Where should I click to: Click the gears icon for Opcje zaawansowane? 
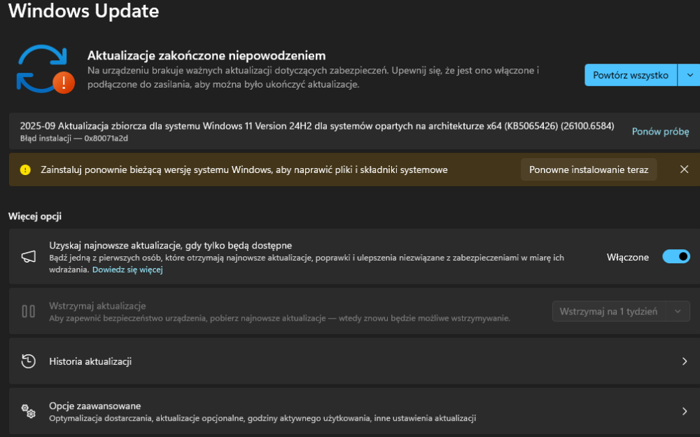28,411
